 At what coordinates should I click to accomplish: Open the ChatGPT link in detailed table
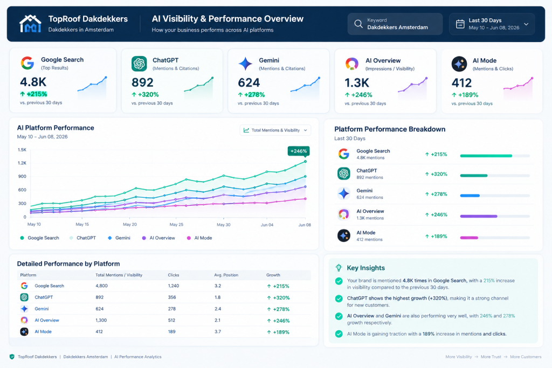point(44,297)
